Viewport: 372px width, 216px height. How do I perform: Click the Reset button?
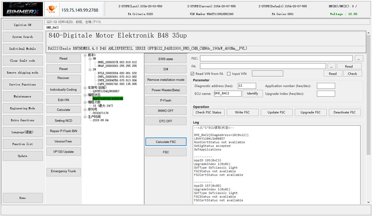click(63, 69)
